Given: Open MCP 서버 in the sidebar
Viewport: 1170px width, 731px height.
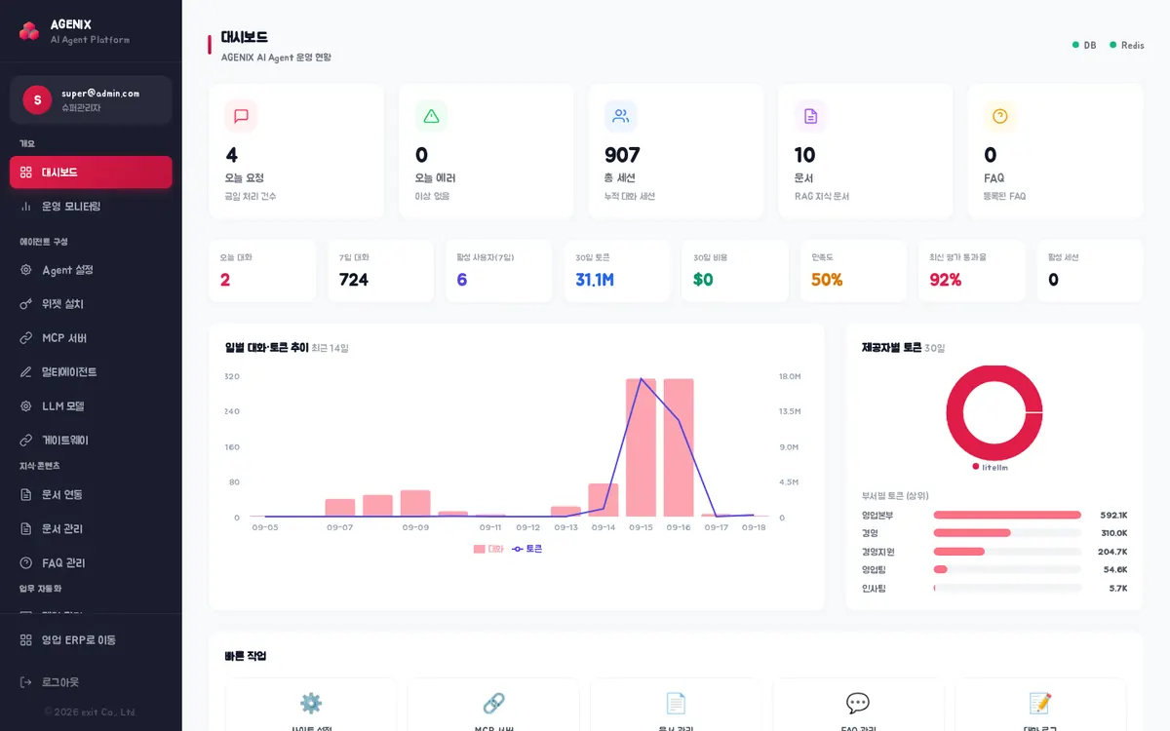Looking at the screenshot, I should tap(91, 338).
